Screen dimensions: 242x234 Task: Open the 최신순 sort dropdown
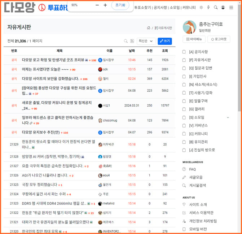(x=145, y=41)
